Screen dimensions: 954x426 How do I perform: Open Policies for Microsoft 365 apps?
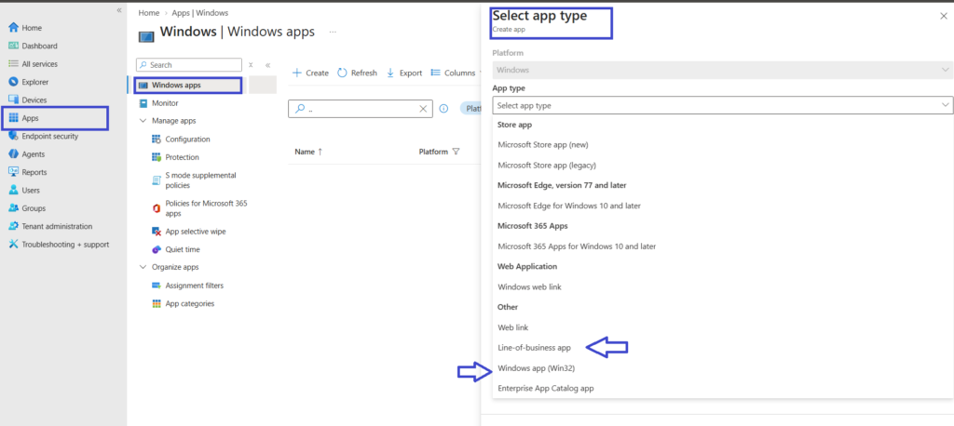pos(206,208)
